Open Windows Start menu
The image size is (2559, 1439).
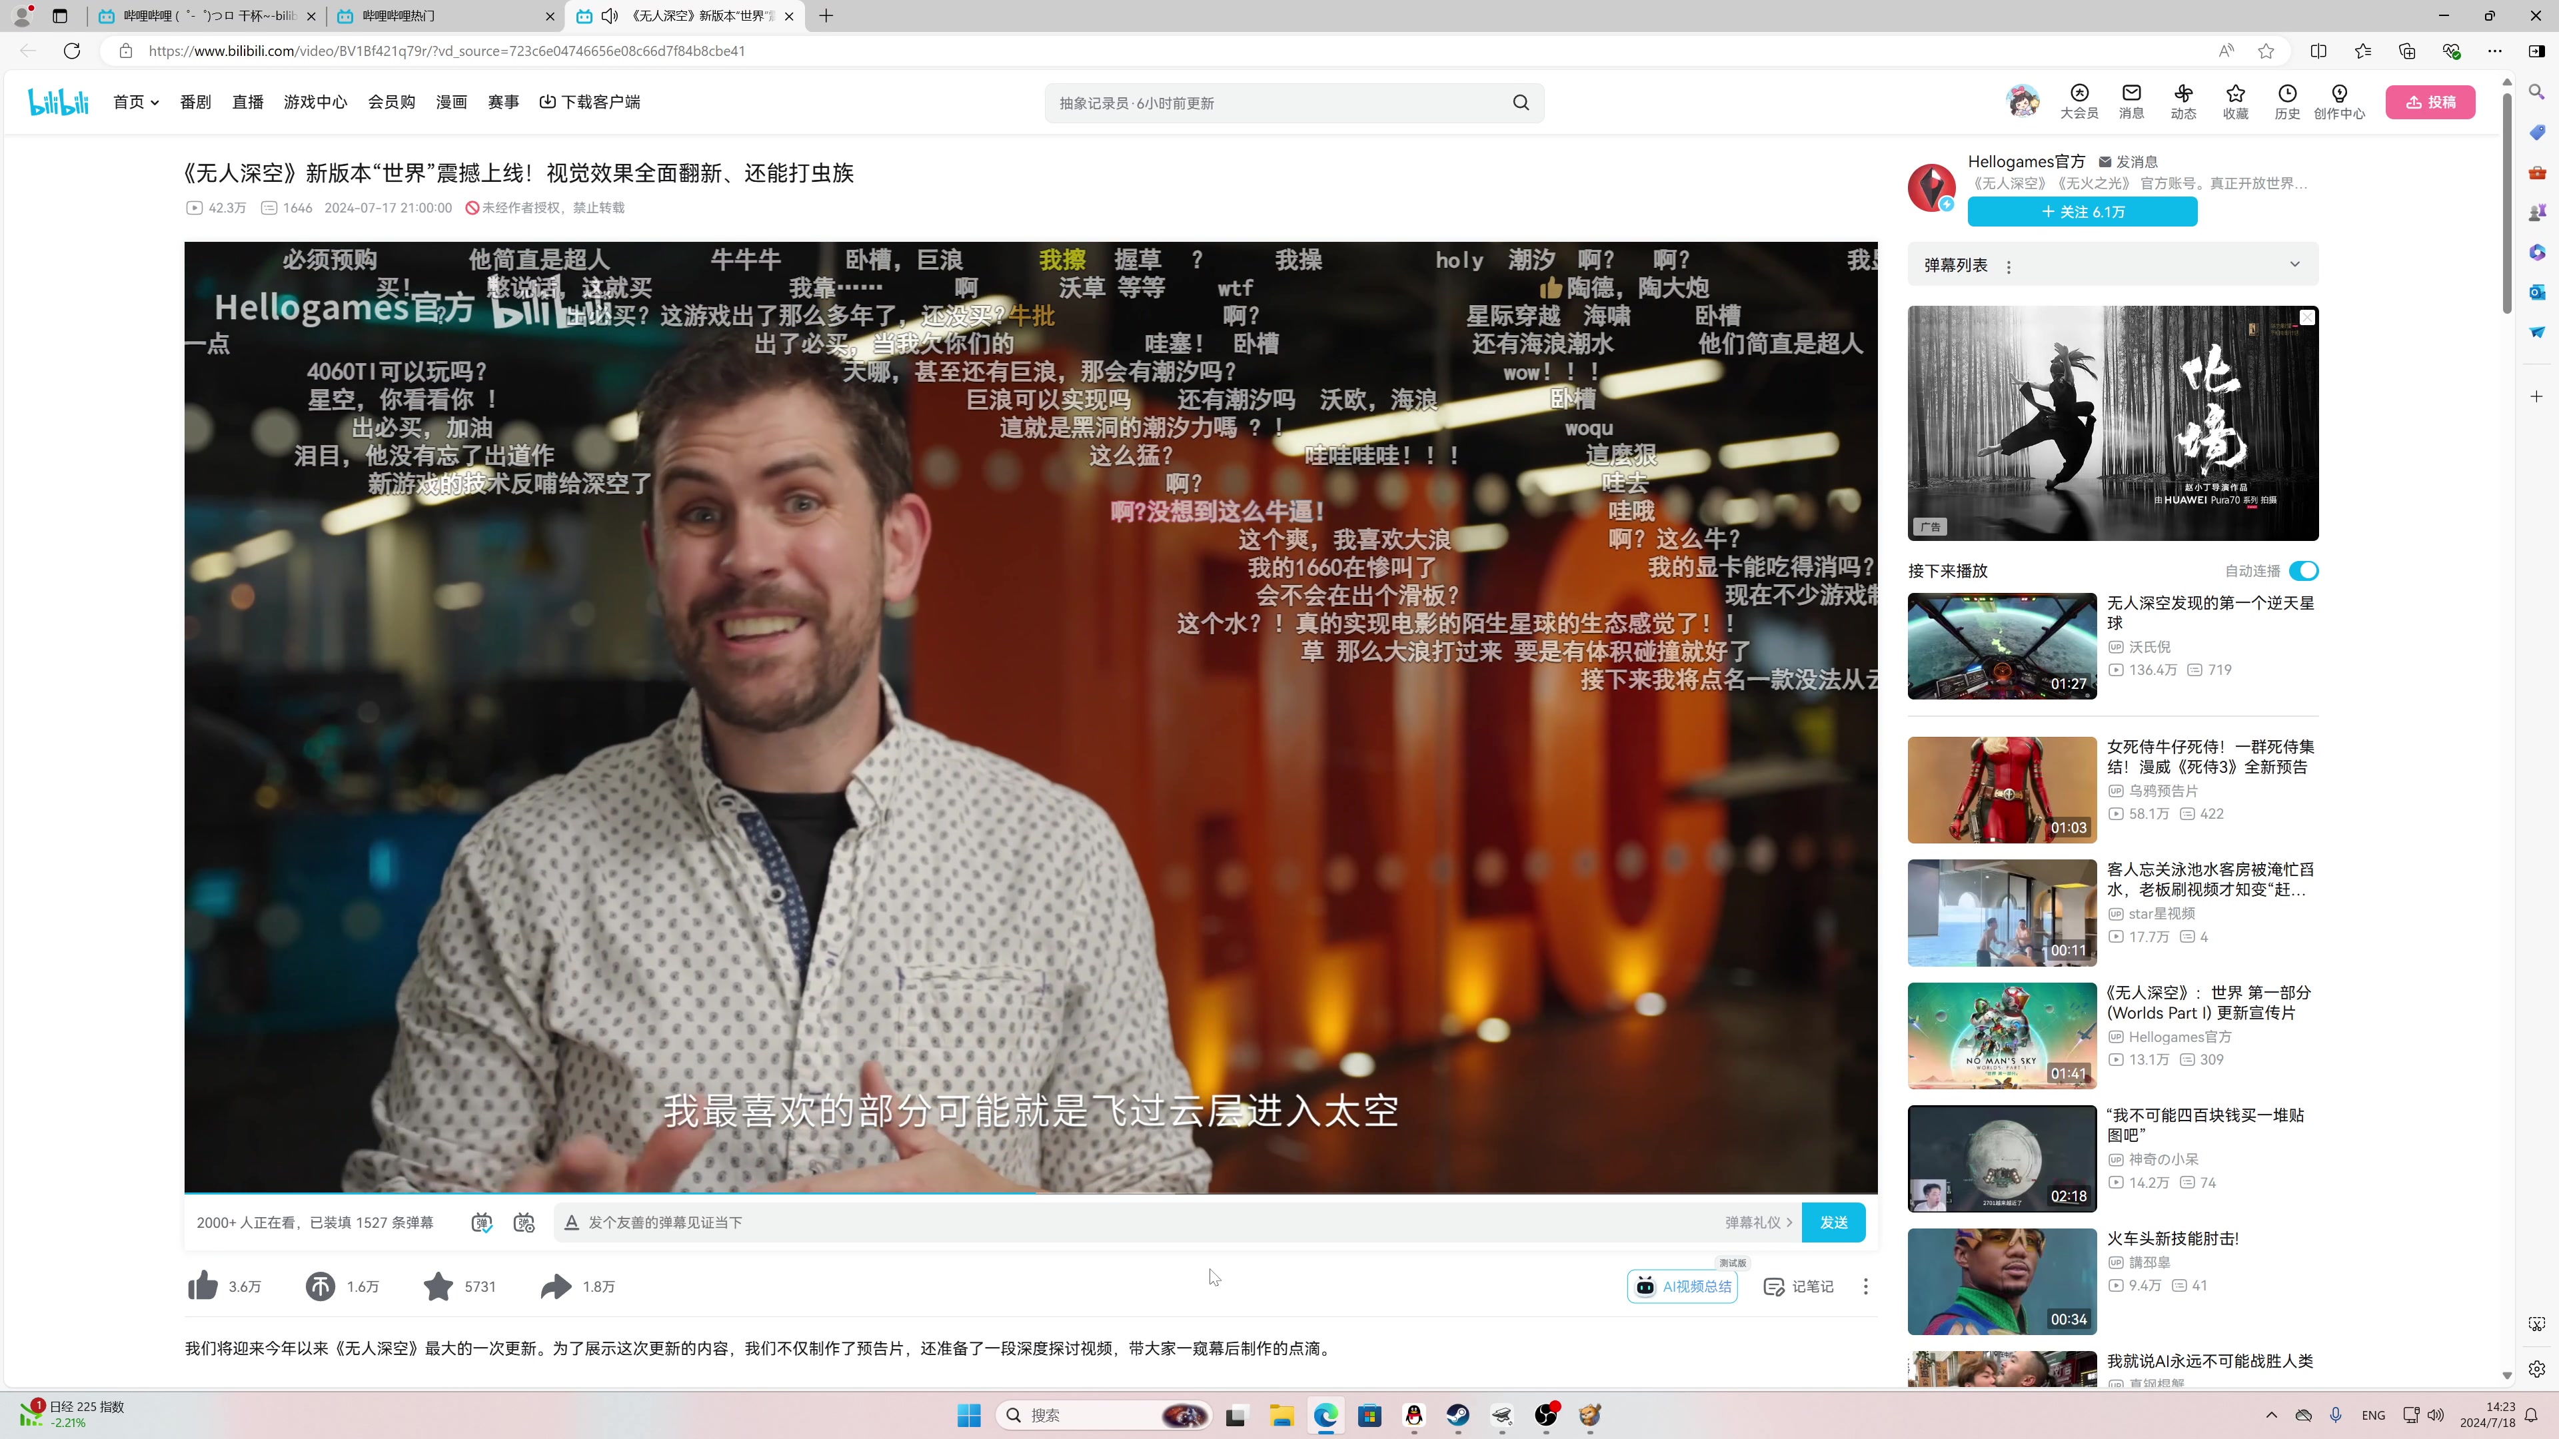[x=968, y=1415]
